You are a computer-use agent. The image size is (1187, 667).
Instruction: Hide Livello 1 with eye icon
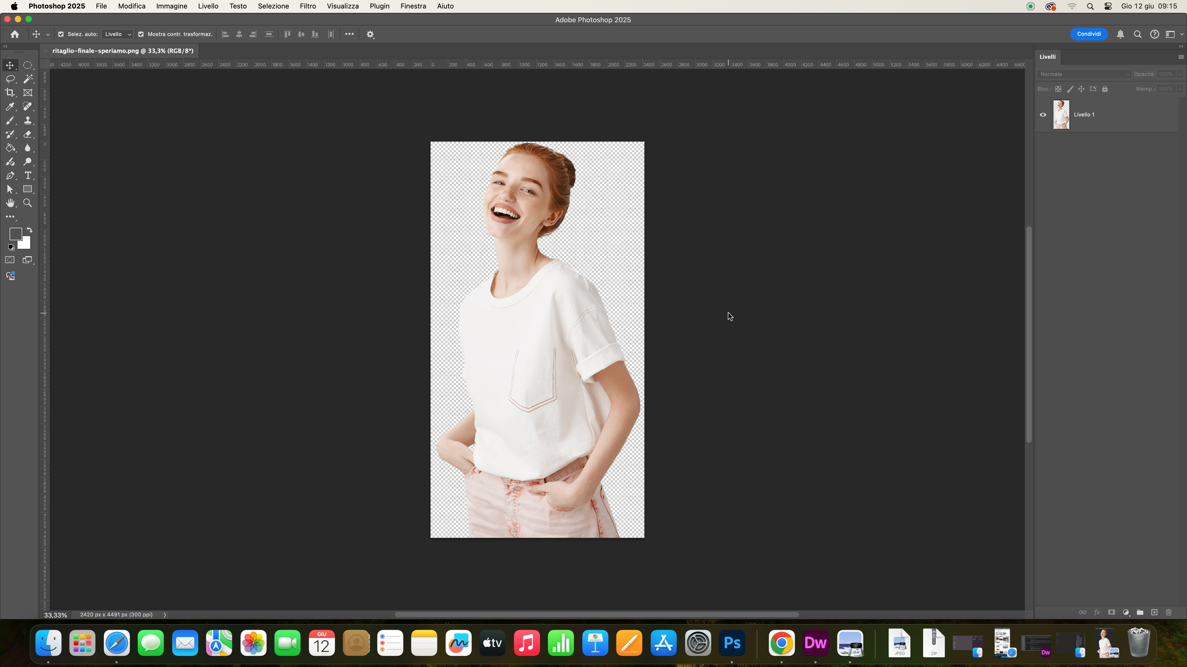pos(1043,115)
